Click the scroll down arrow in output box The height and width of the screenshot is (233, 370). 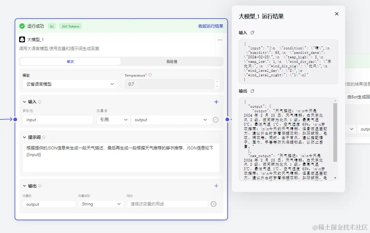coord(335,178)
